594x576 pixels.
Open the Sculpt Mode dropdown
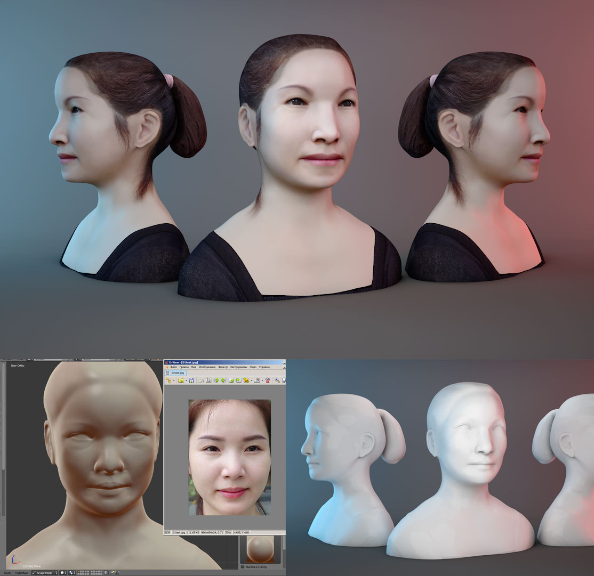[x=45, y=573]
